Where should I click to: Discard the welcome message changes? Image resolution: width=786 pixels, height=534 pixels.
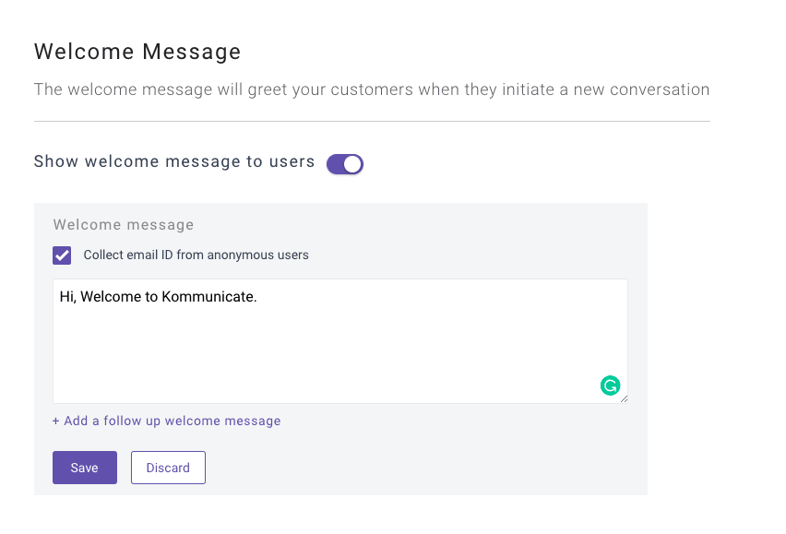169,468
